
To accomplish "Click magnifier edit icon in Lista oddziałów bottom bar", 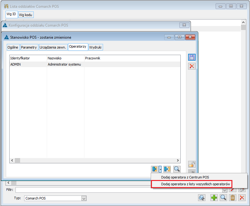I will point(223,198).
